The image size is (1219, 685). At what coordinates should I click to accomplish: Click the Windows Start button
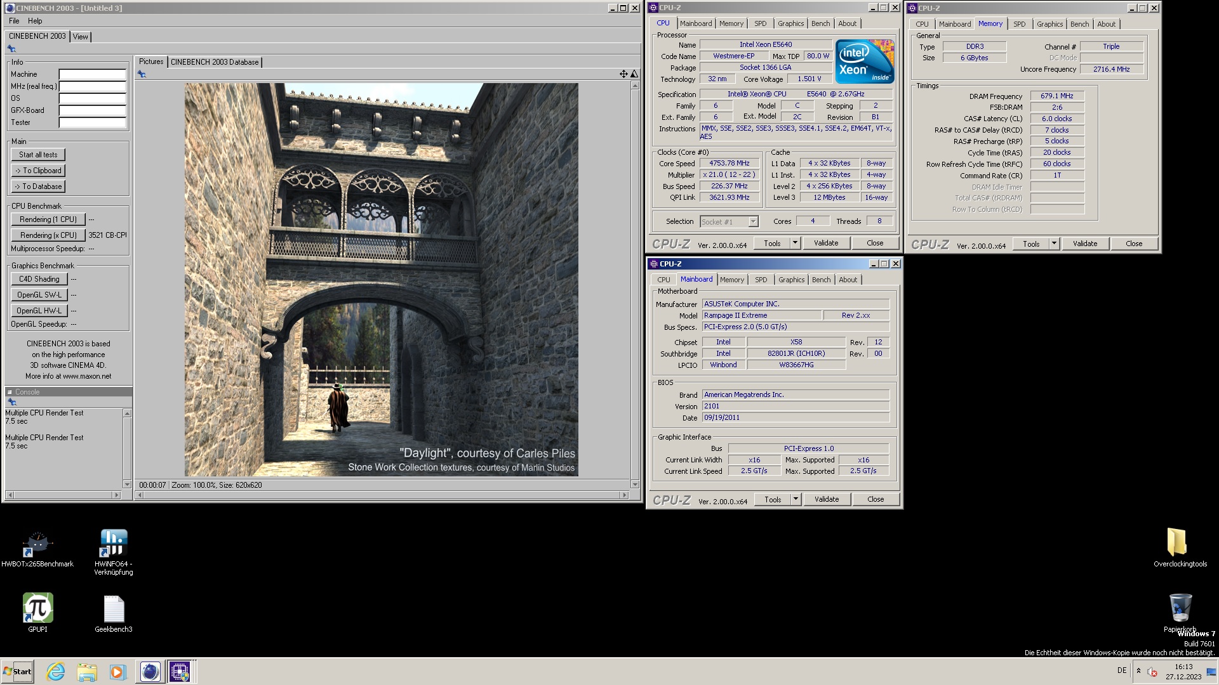(x=18, y=672)
